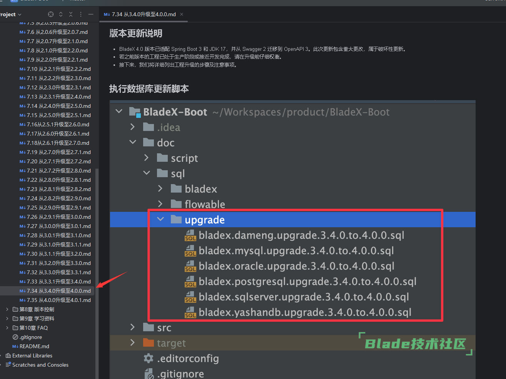The image size is (506, 379).
Task: Open the Project panel options kebab menu
Action: (81, 14)
